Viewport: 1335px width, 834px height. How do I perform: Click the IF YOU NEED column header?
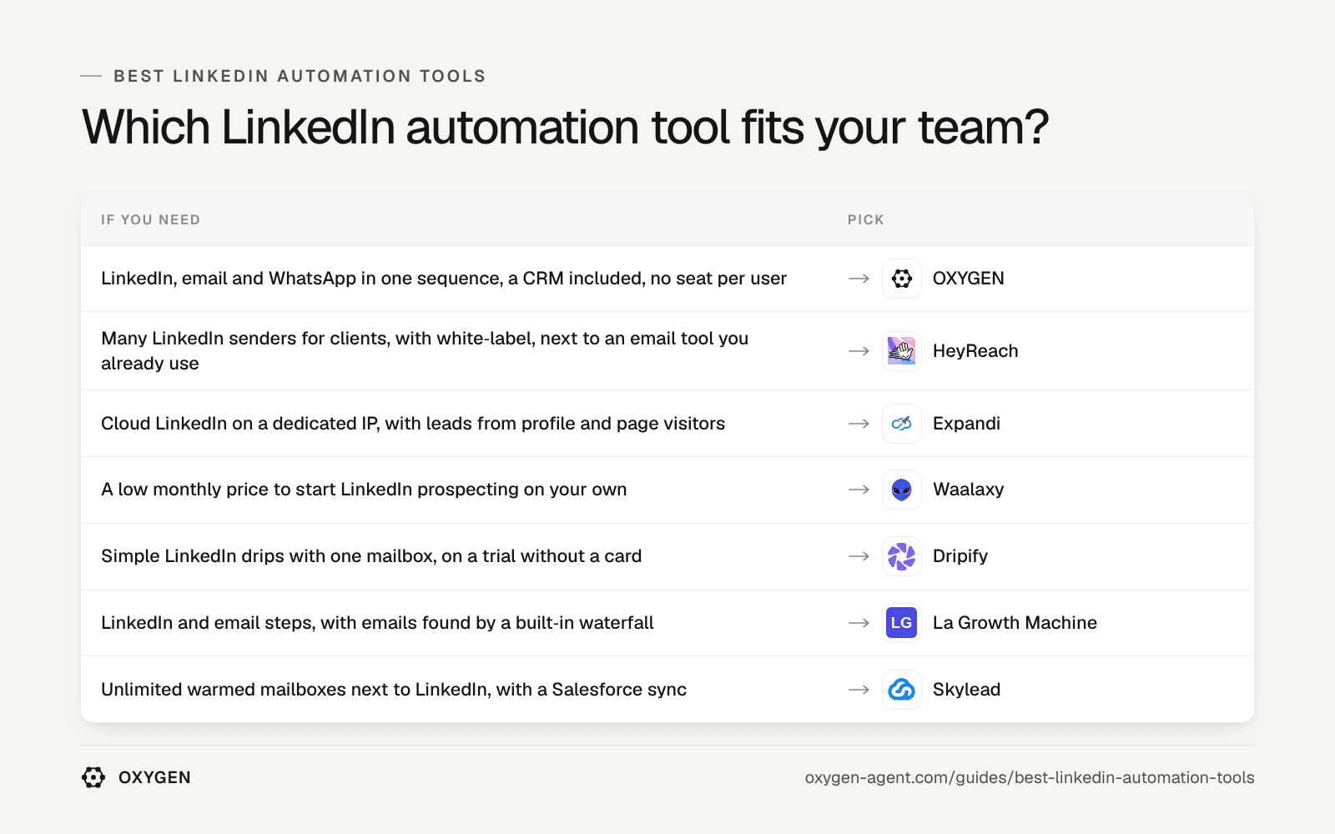pos(151,220)
